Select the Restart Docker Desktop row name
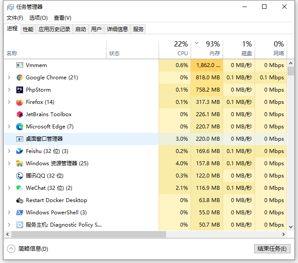 (x=57, y=200)
